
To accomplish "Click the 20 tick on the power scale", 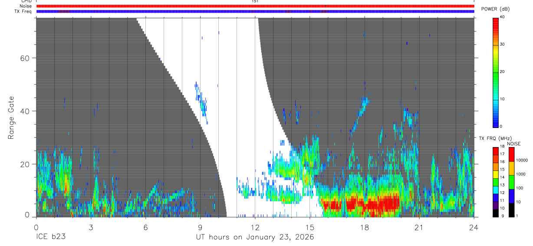I will coord(501,72).
